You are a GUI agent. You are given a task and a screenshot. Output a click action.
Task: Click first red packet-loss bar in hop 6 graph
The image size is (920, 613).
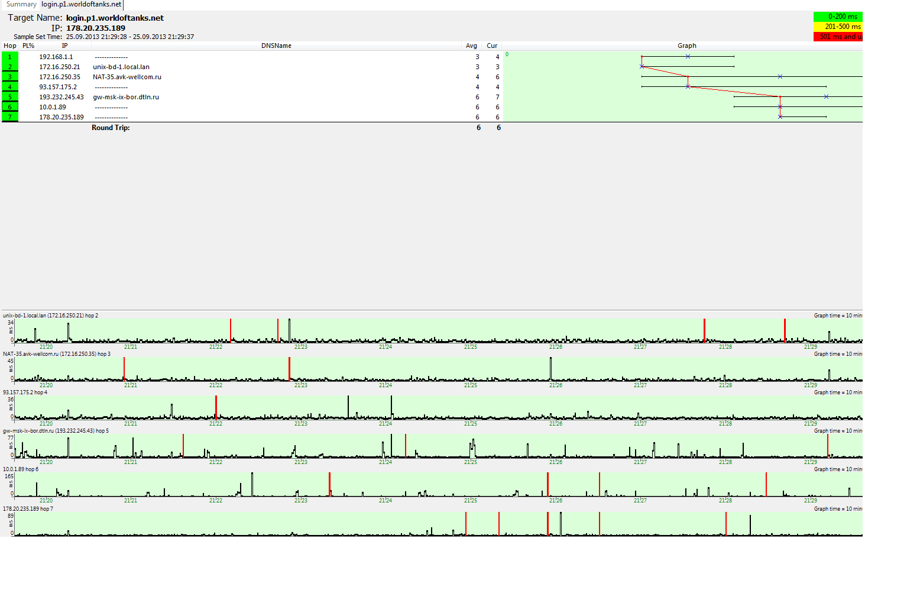pos(330,484)
